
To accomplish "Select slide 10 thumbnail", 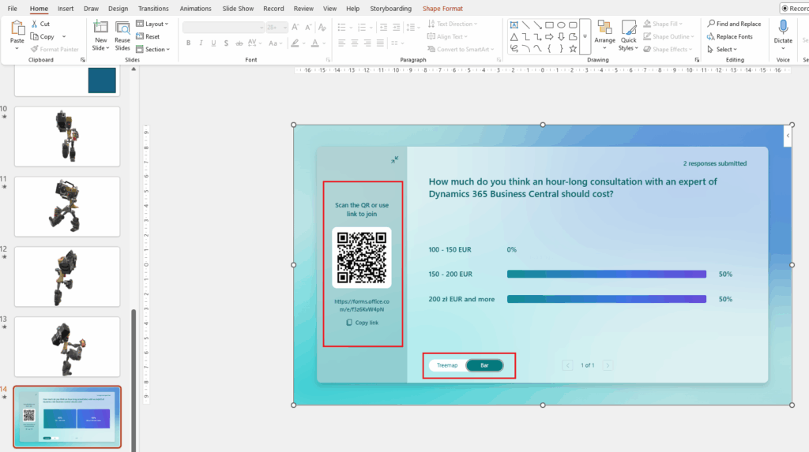I will click(x=67, y=136).
